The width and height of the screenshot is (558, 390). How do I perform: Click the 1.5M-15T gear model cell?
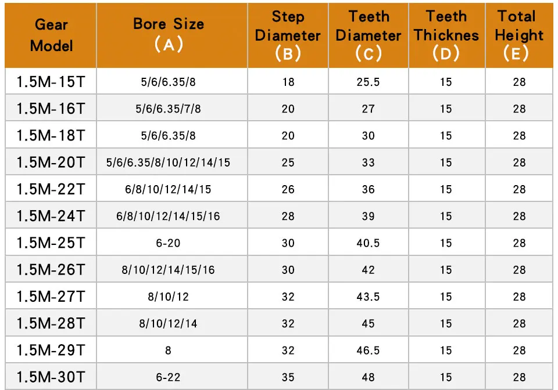[x=51, y=81]
